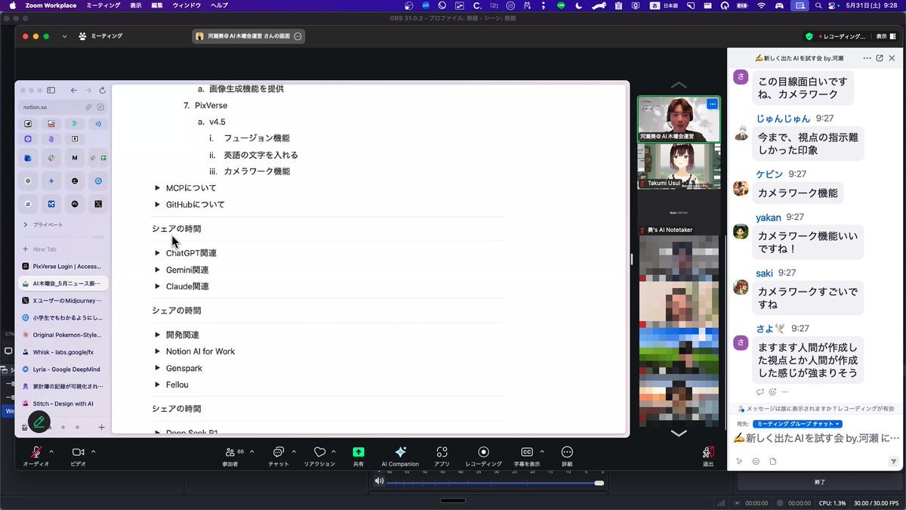Click the じゅんじゅん message about 視点の指示
Screen dimensions: 906x510
click(808, 144)
